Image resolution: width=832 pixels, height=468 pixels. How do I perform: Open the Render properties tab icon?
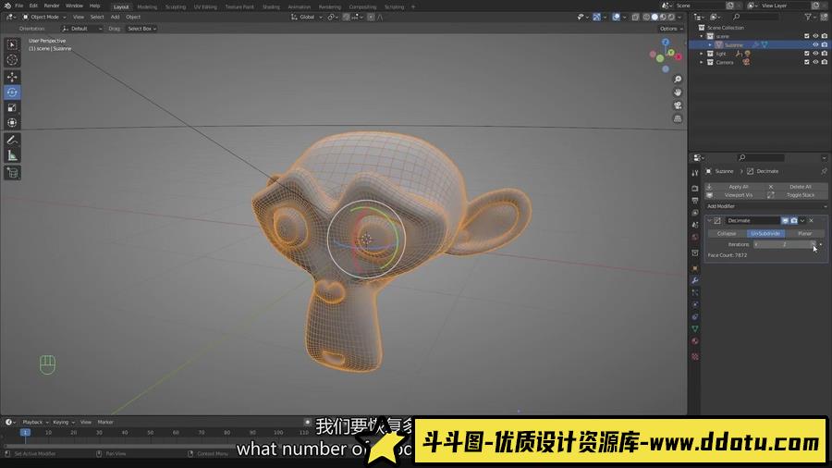695,189
